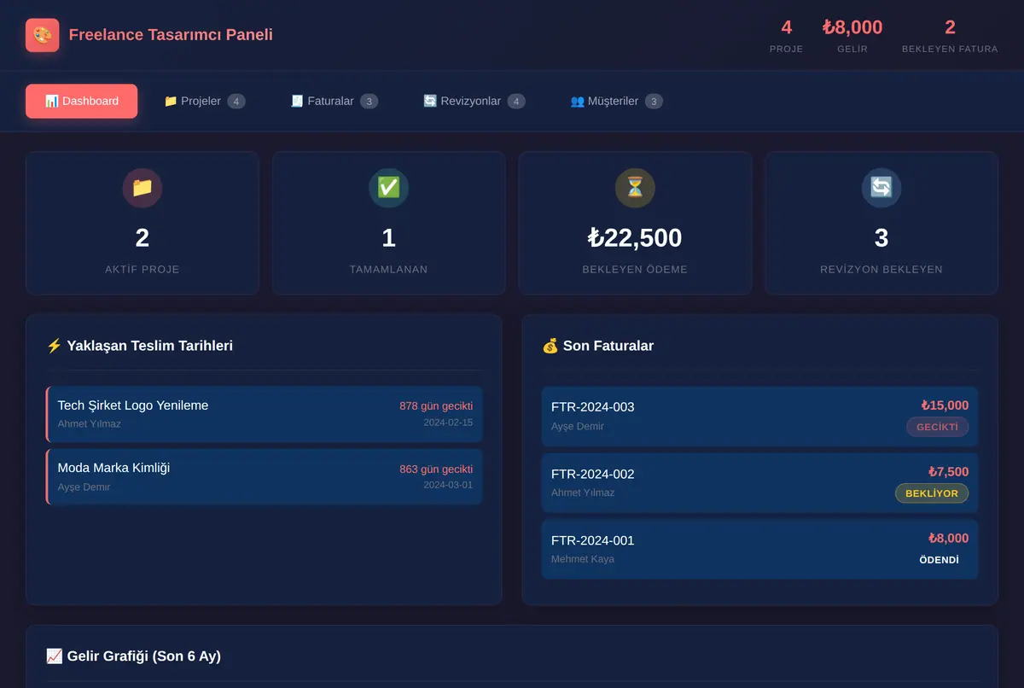Image resolution: width=1024 pixels, height=688 pixels.
Task: Click the ₺7,500 invoice amount
Action: pos(948,472)
